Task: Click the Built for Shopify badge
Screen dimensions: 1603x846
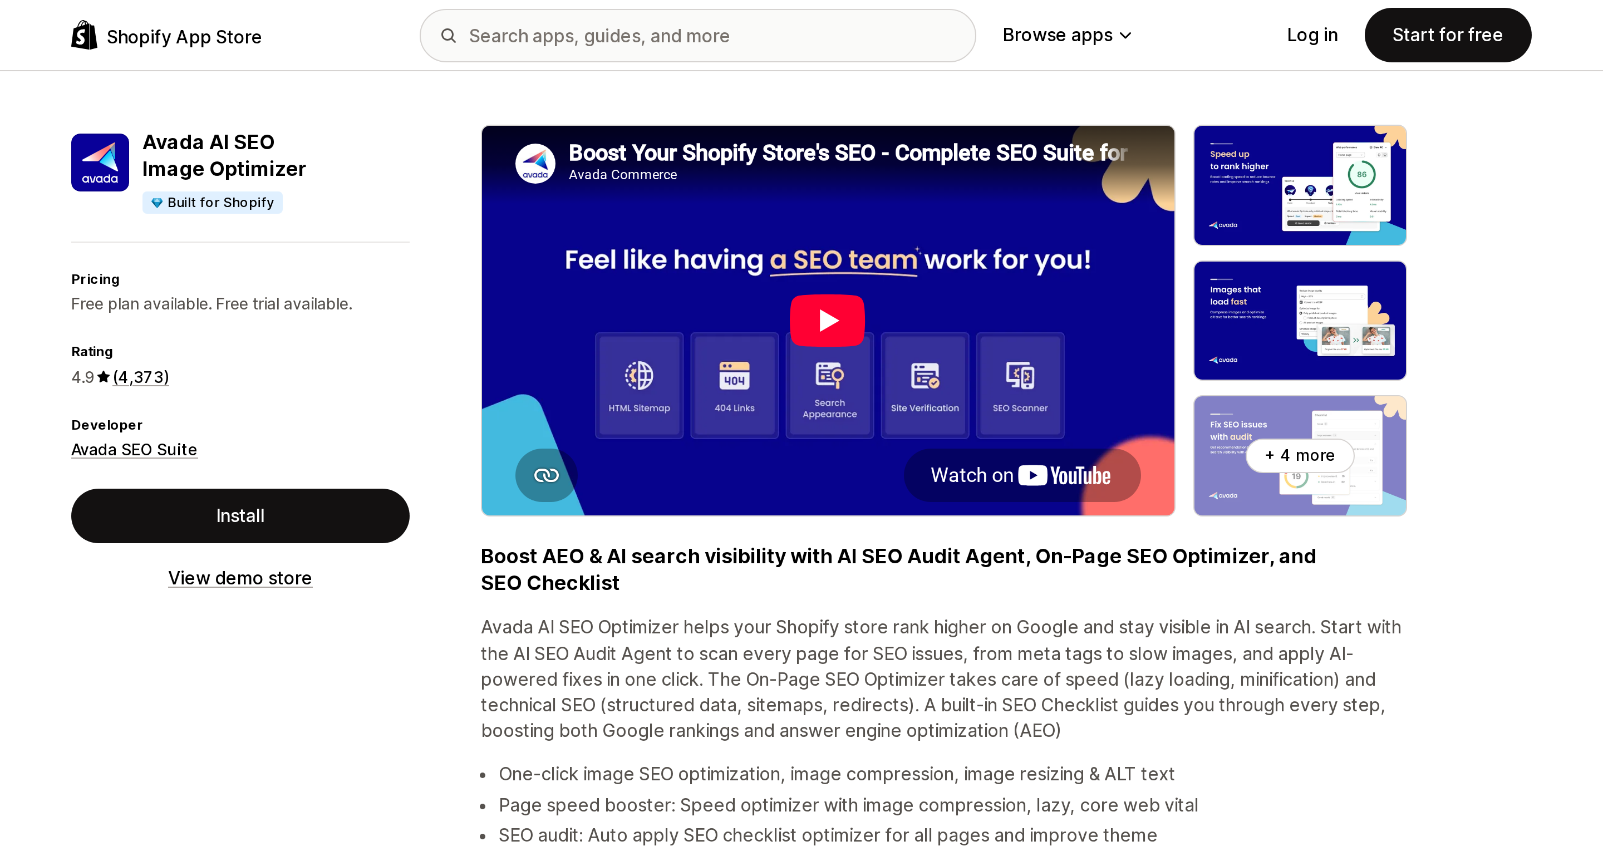Action: pyautogui.click(x=212, y=203)
